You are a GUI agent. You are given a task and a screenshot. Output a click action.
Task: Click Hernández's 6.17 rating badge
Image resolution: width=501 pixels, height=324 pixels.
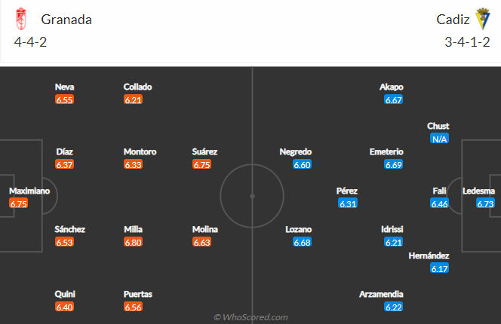[x=440, y=268]
